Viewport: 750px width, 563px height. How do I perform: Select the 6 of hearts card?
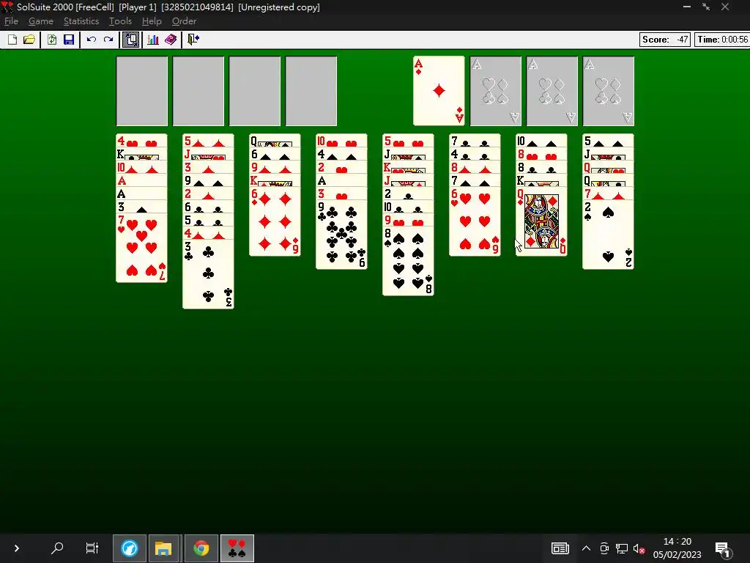(x=475, y=221)
